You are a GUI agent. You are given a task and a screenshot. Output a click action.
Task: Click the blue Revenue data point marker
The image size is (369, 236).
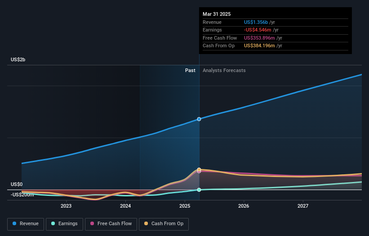coord(199,119)
